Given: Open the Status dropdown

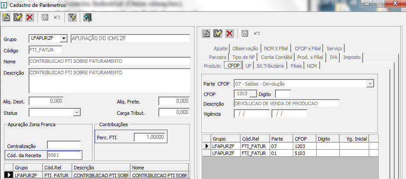Looking at the screenshot, I should click(77, 112).
